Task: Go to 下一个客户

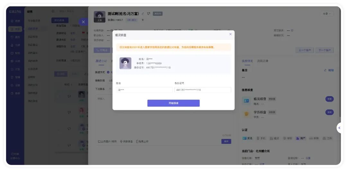Action: pos(325,50)
